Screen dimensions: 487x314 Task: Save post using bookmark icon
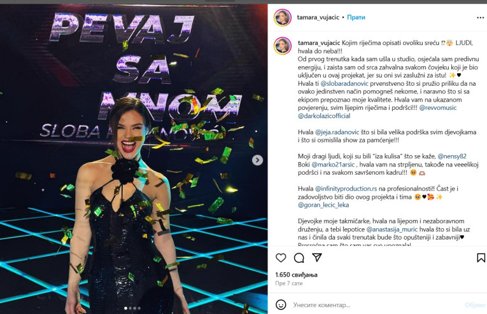pyautogui.click(x=481, y=258)
